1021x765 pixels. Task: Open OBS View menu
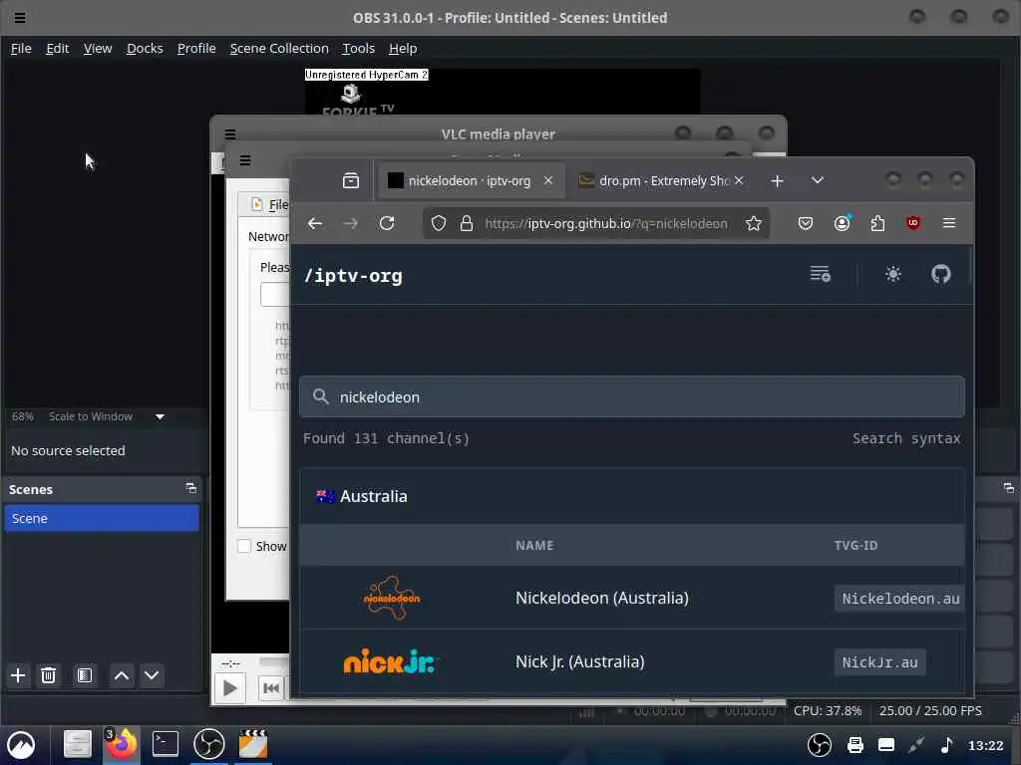(98, 48)
